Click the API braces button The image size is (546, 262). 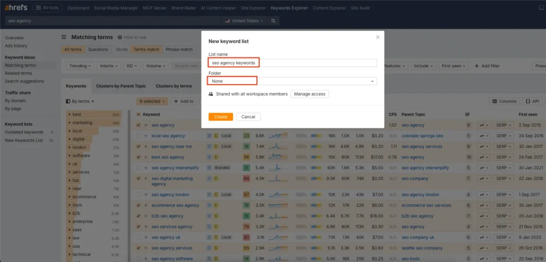click(x=533, y=101)
